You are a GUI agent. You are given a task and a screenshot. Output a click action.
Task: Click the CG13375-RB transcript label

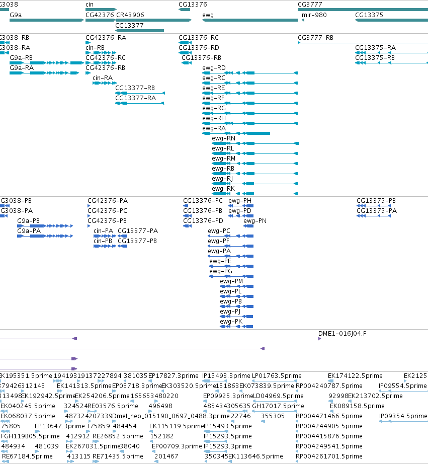tap(375, 58)
